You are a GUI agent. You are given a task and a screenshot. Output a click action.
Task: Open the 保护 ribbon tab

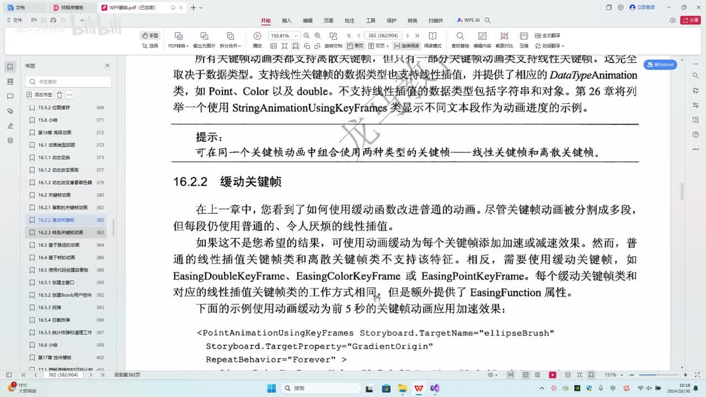pyautogui.click(x=392, y=20)
